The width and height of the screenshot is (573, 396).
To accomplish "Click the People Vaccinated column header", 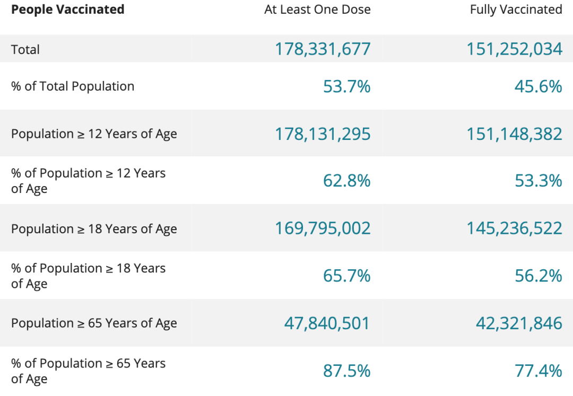I will [x=68, y=10].
